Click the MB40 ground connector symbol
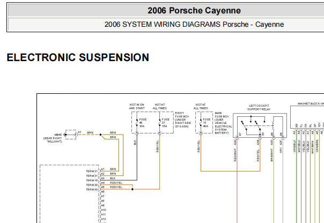Screen dimensions: 324x223 point(71,135)
